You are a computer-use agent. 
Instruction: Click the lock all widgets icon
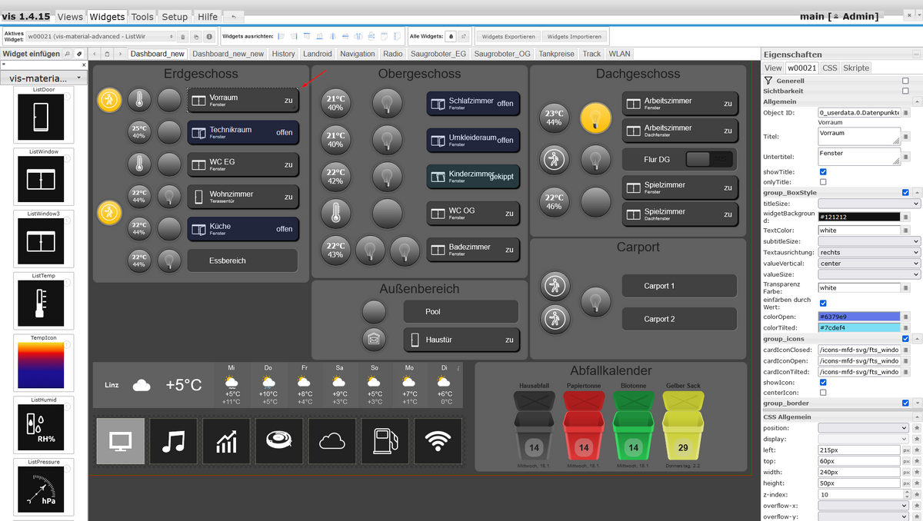451,36
